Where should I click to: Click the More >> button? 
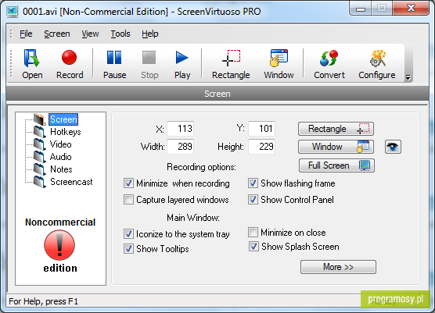pos(338,267)
